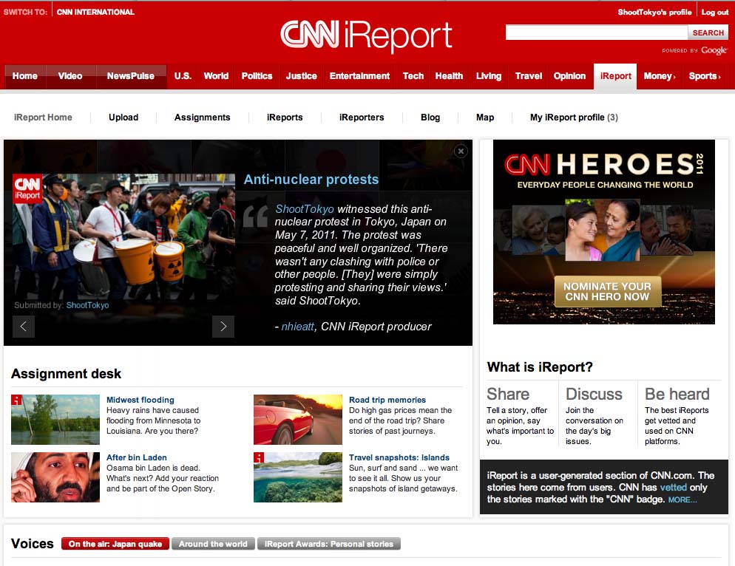The height and width of the screenshot is (566, 735).
Task: Open the Living section
Action: click(x=489, y=76)
